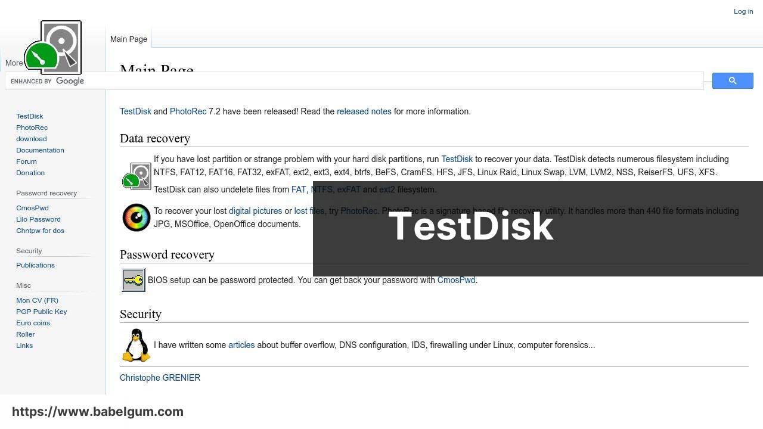Screen dimensions: 763x429
Task: Click PhotoRec link in the release announcement
Action: coord(188,111)
